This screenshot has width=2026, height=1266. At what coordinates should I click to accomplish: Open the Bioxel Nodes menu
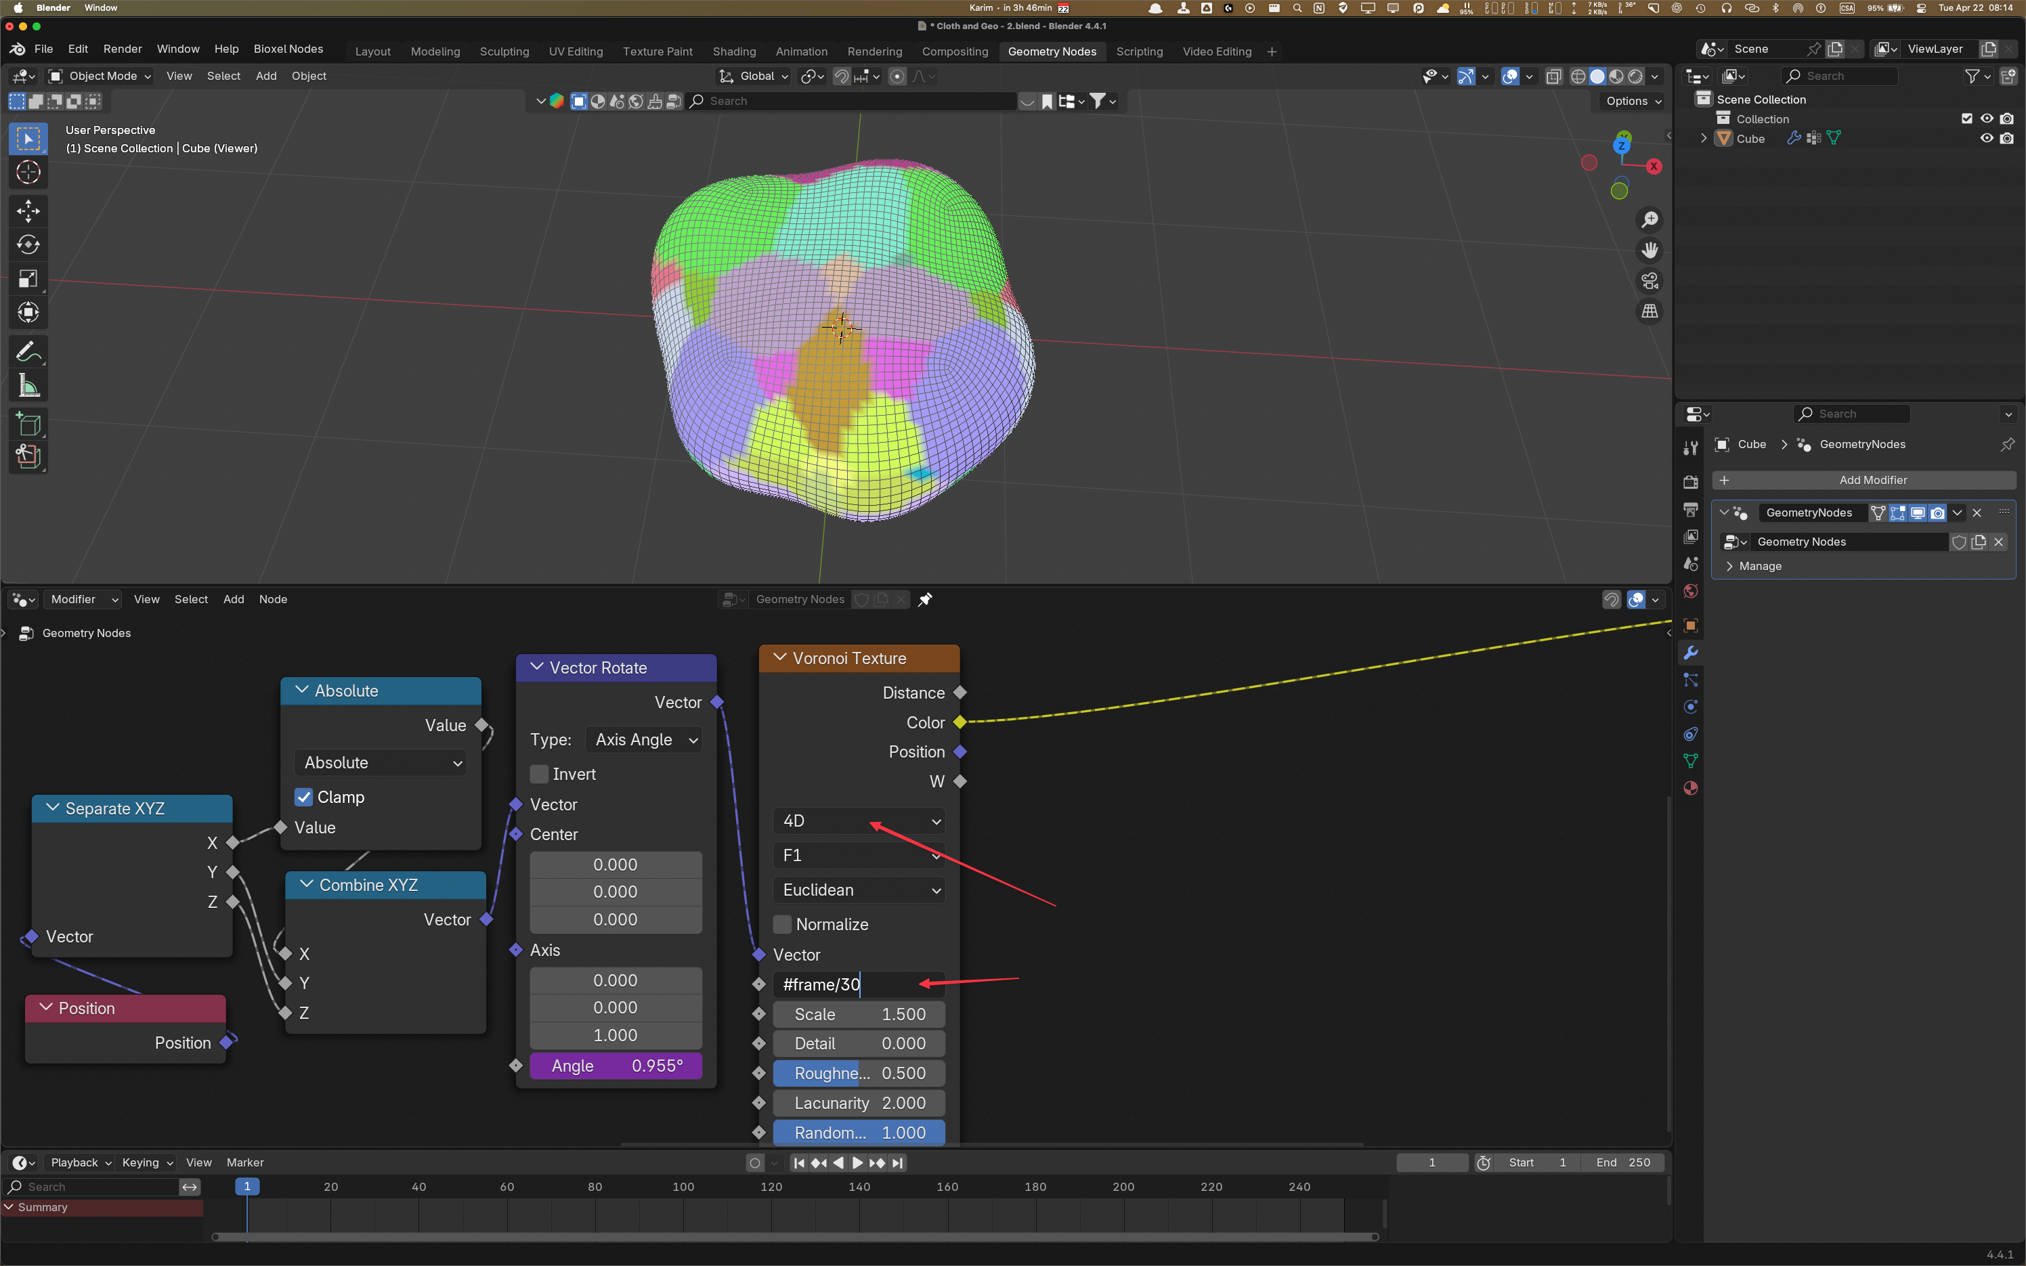click(x=288, y=49)
